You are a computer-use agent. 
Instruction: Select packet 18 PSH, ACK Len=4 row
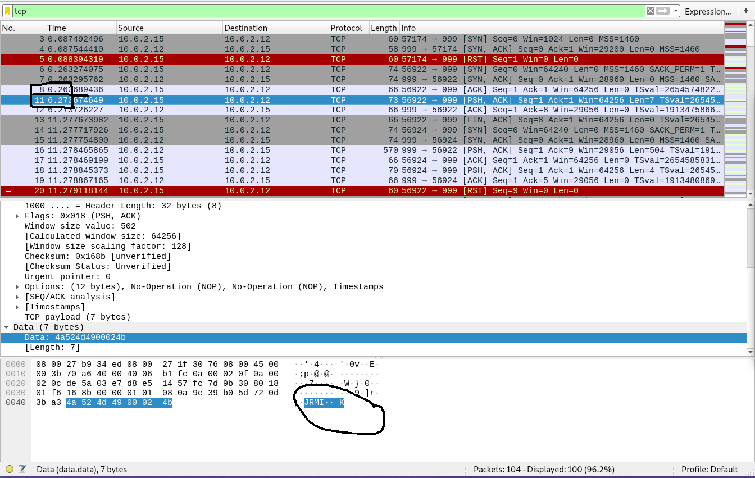[x=362, y=170]
